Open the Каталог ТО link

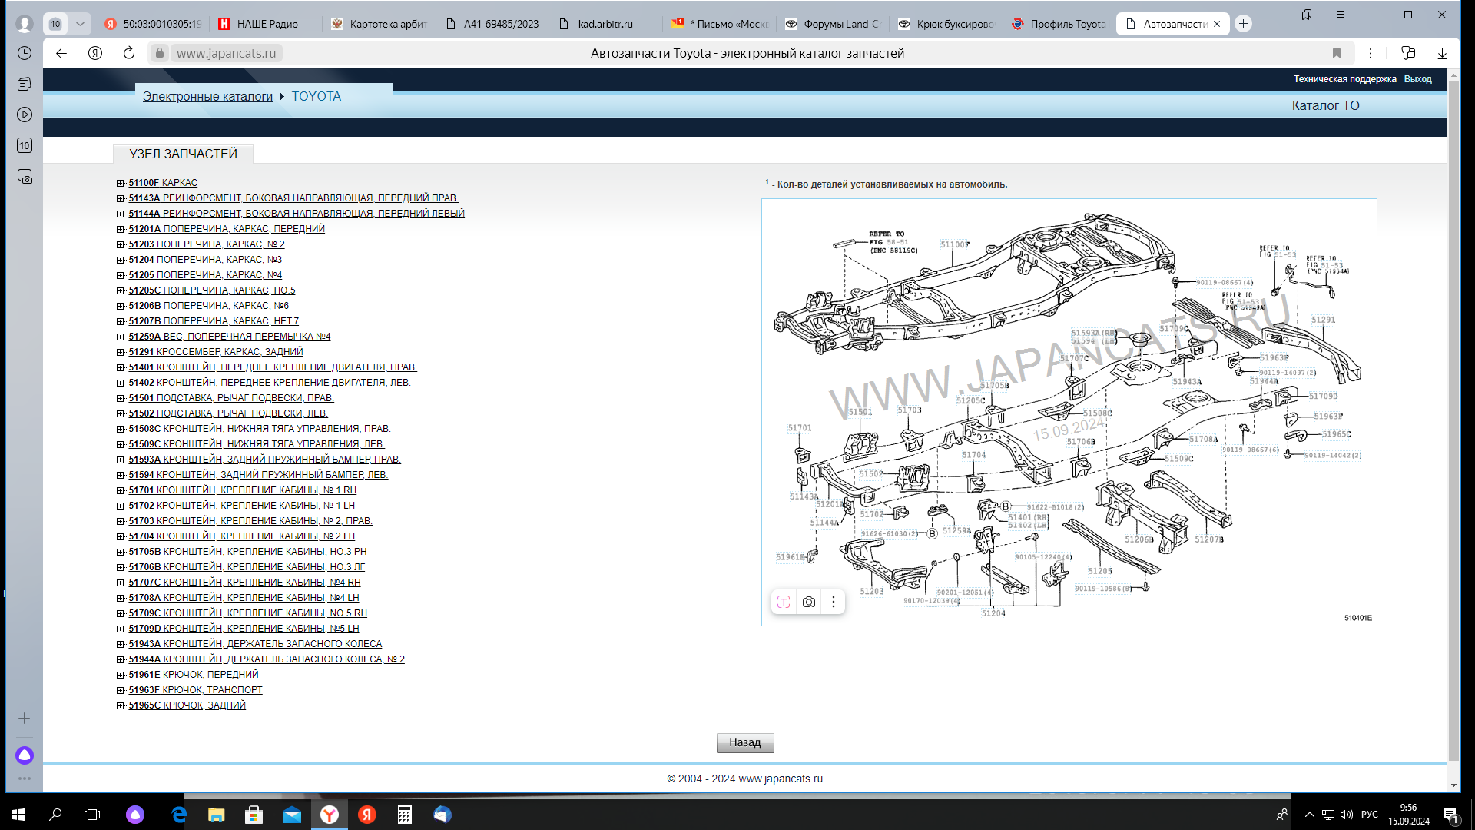pos(1325,105)
